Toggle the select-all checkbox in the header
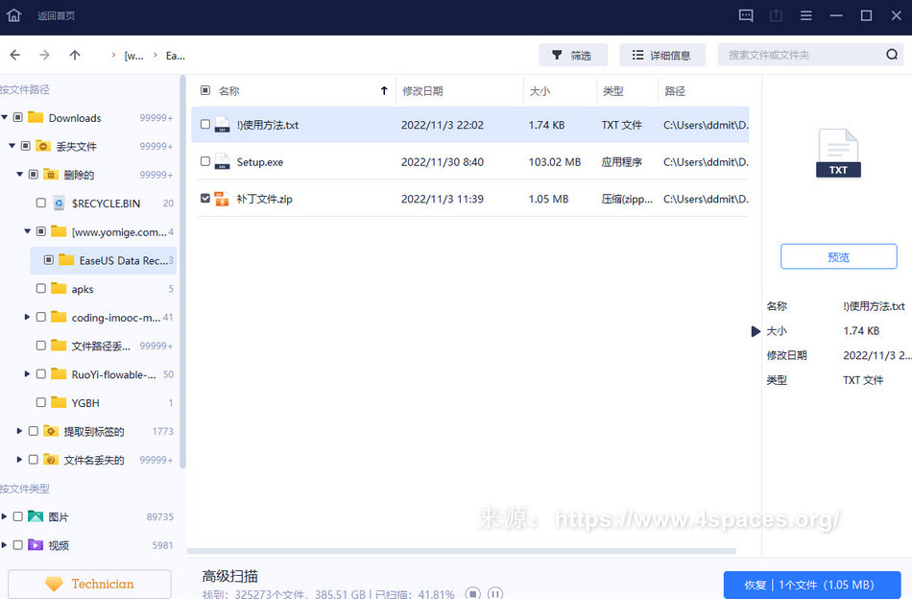The image size is (912, 599). [205, 91]
